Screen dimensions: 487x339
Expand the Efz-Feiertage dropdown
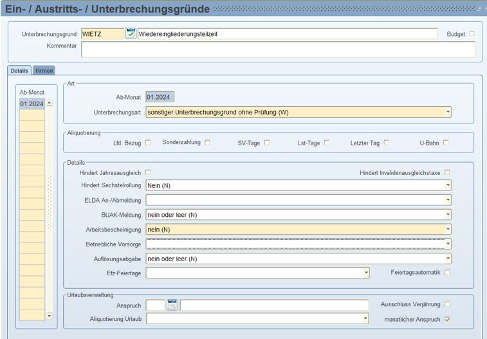(366, 273)
